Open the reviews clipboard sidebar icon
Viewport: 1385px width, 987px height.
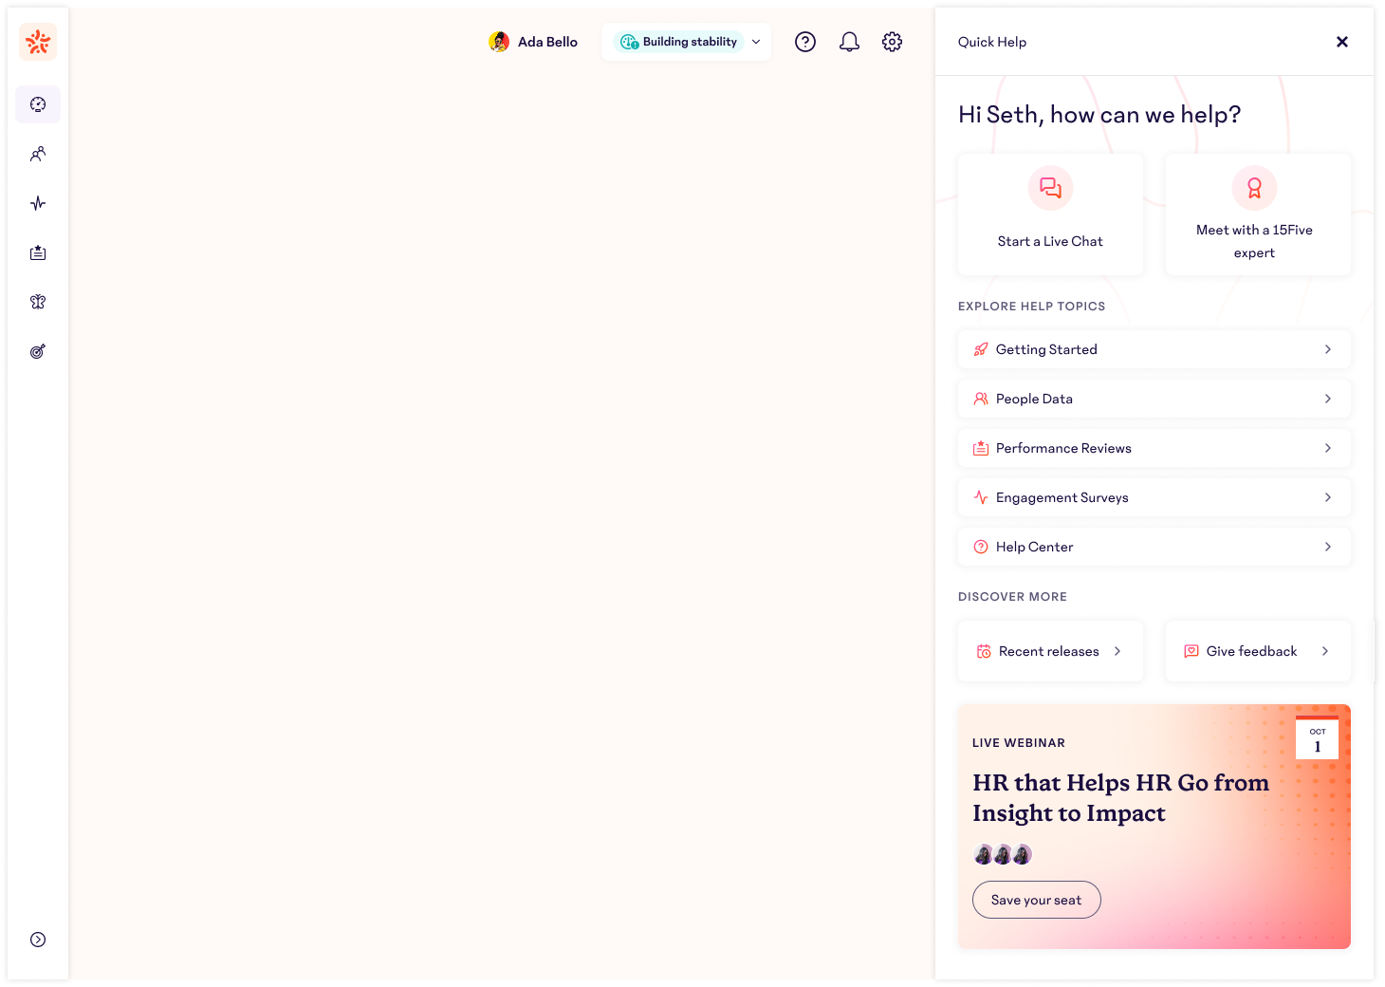point(38,252)
